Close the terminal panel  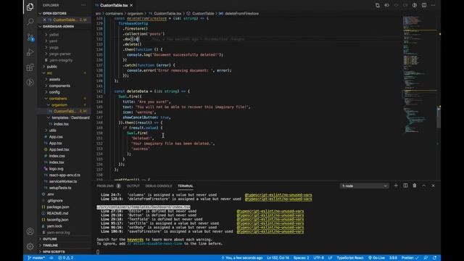pos(434,186)
